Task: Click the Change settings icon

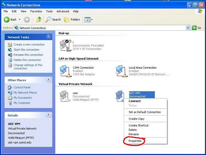Action: (x=10, y=65)
